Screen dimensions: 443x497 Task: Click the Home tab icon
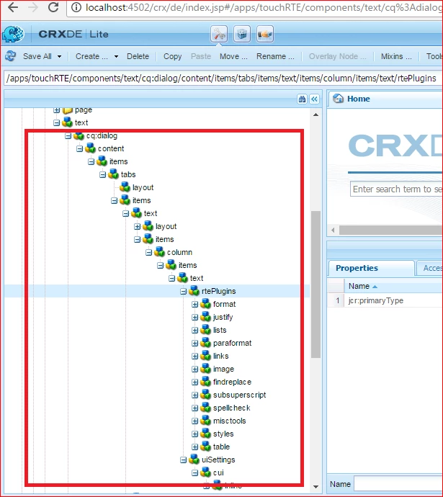[x=338, y=99]
